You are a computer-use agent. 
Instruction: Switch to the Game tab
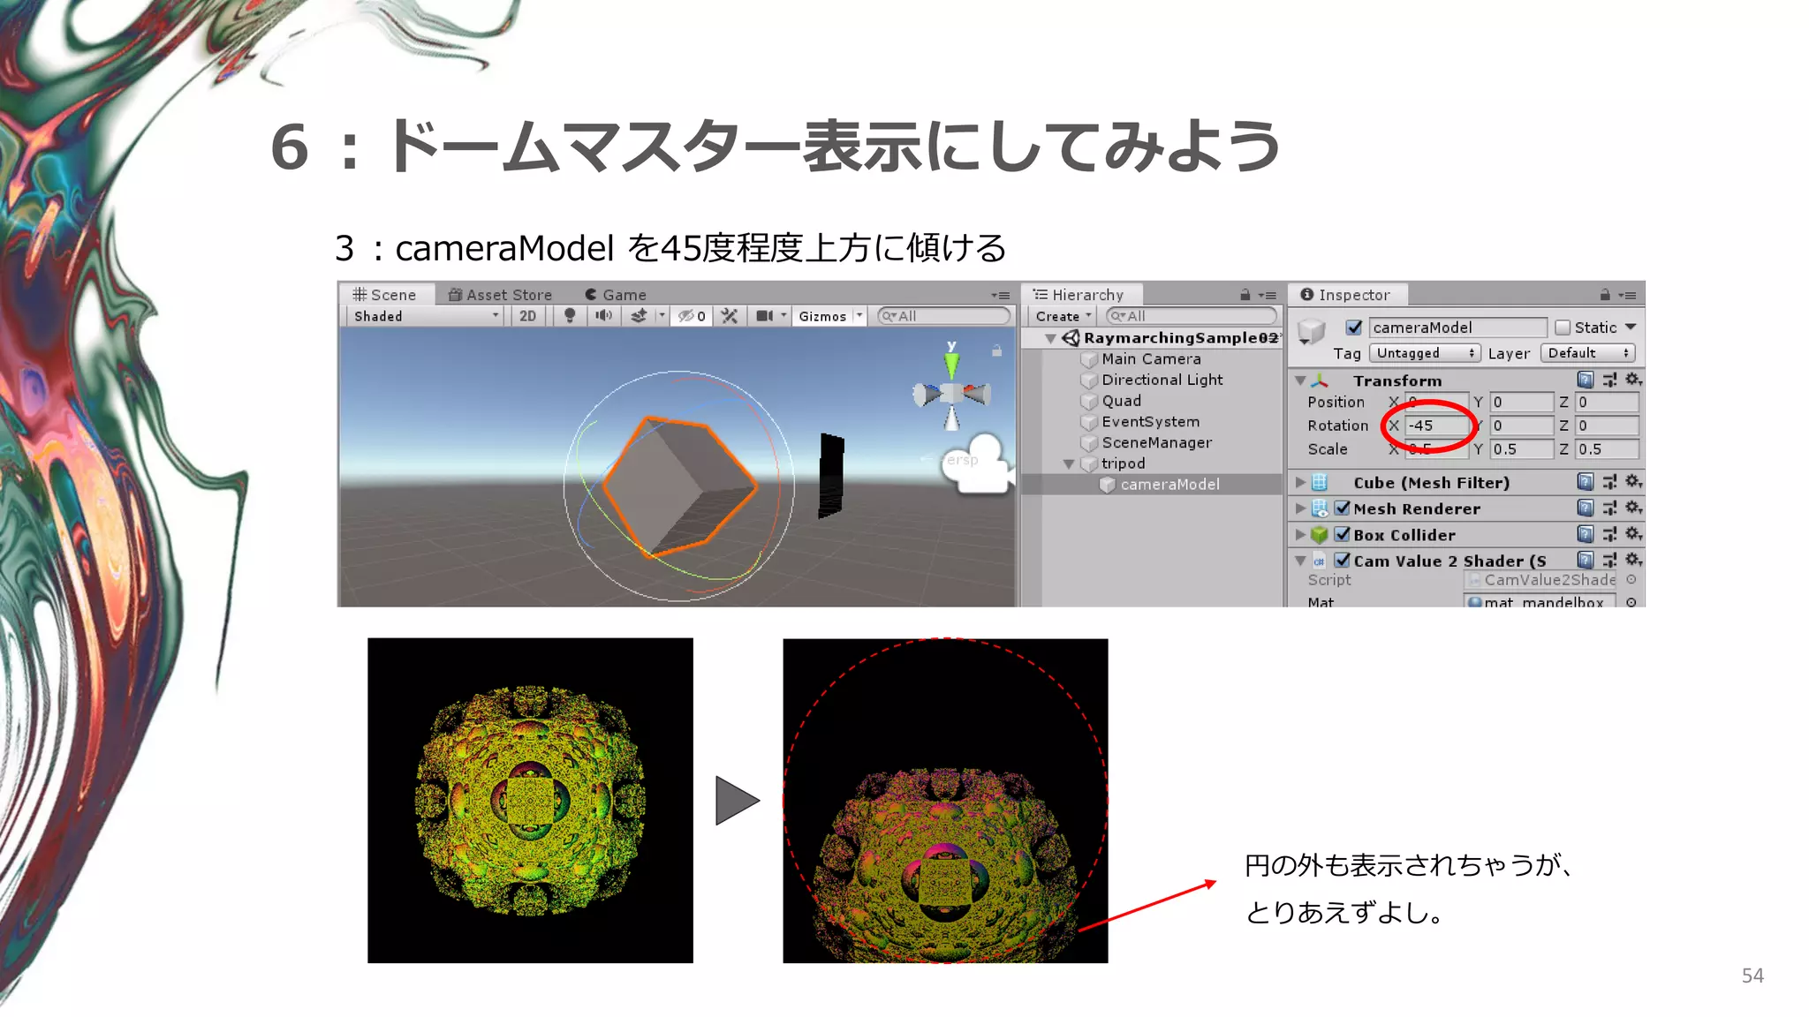pyautogui.click(x=616, y=295)
